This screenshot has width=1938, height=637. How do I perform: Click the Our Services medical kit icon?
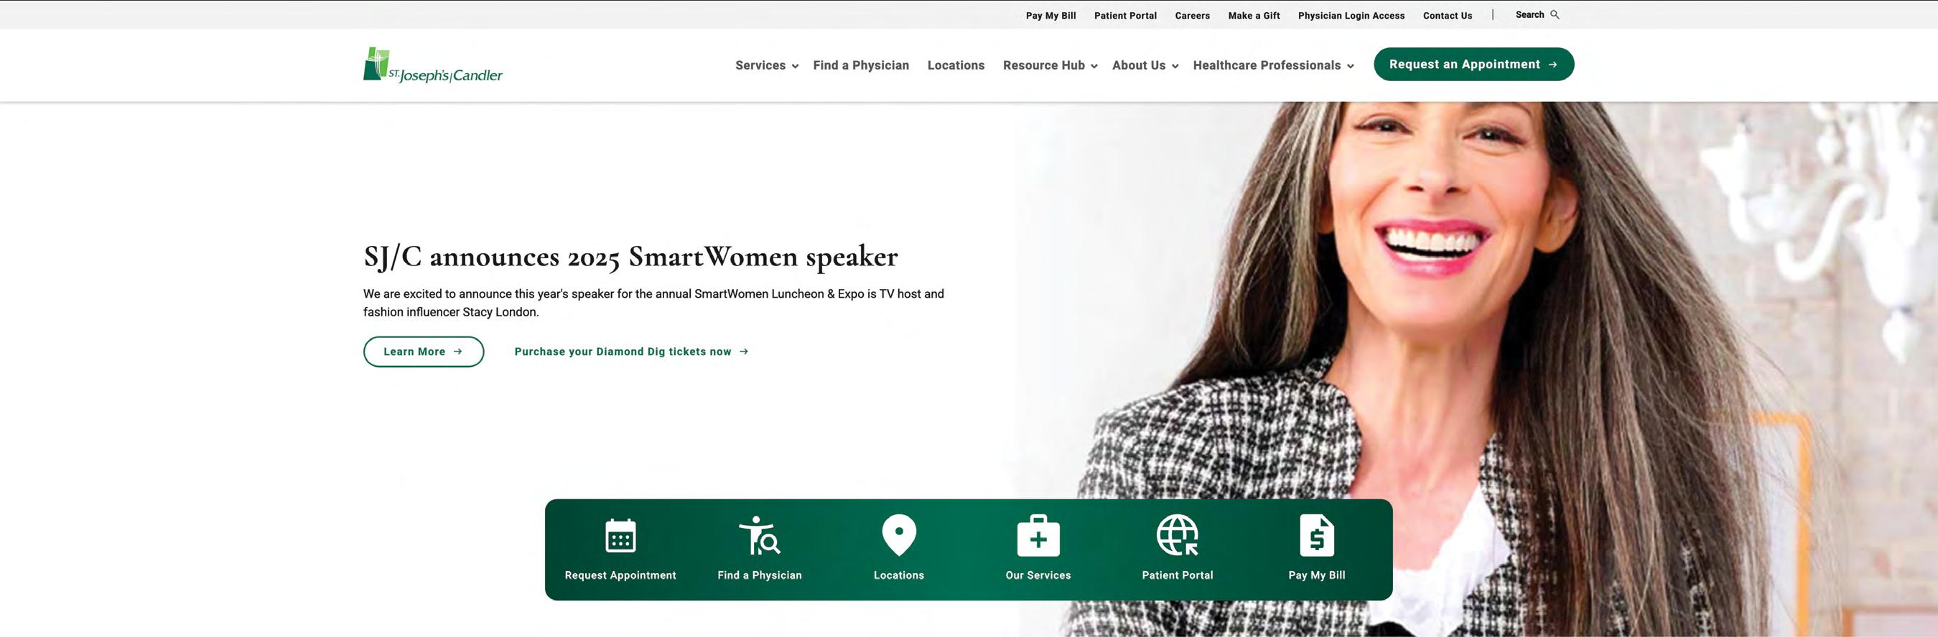pos(1038,535)
